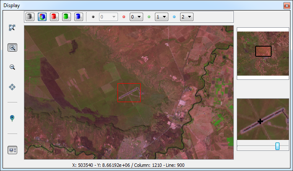Image resolution: width=293 pixels, height=171 pixels.
Task: Click the zoom to full extent icon
Action: tap(12, 29)
